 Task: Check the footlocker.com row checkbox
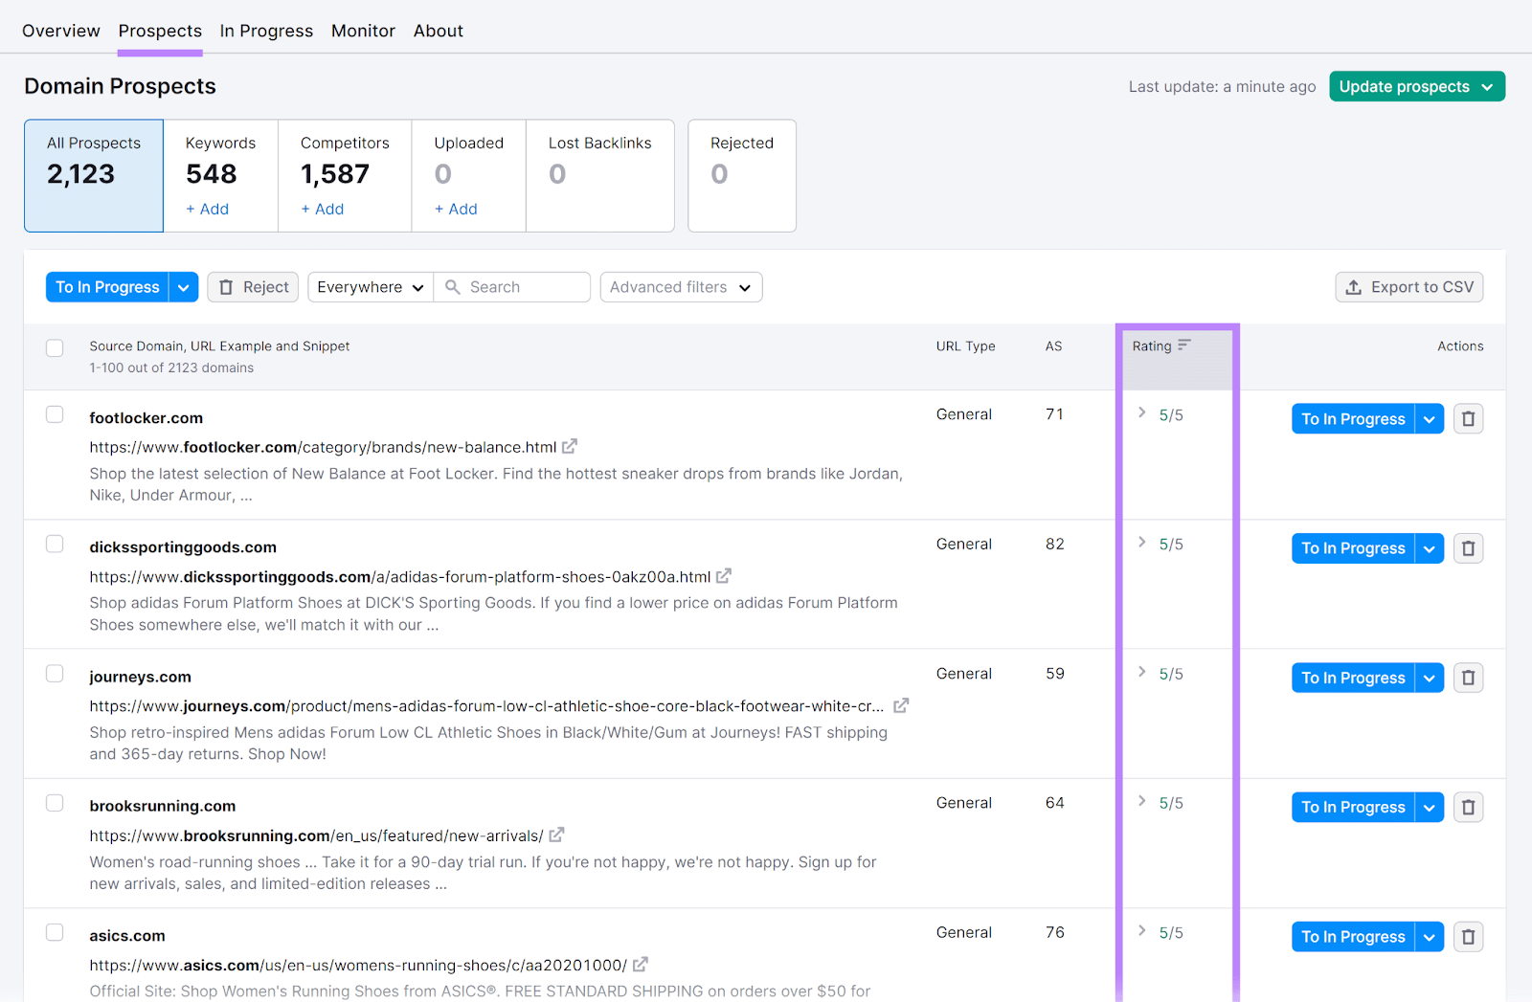point(55,414)
